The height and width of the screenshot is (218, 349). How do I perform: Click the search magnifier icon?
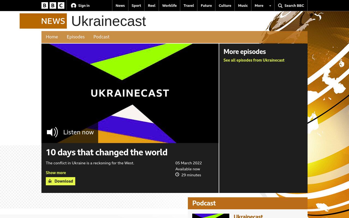tap(280, 5)
